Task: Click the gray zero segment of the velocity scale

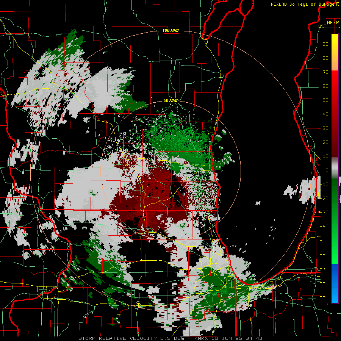Action: (x=335, y=168)
